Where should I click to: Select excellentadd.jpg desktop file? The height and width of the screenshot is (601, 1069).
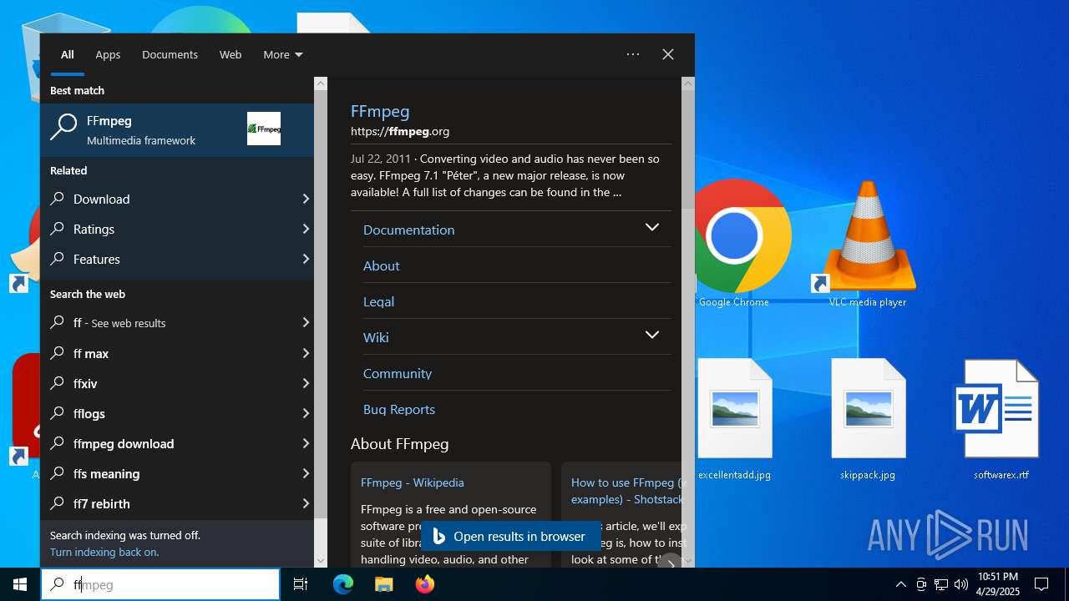coord(734,420)
